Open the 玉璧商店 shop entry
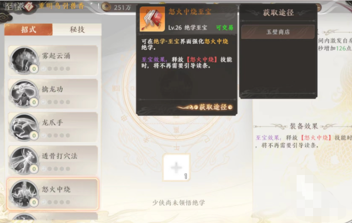 click(x=278, y=32)
